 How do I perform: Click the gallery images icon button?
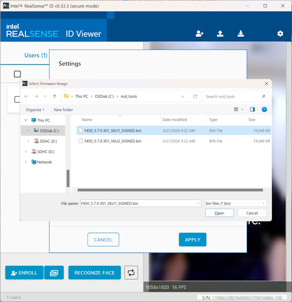pyautogui.click(x=54, y=272)
